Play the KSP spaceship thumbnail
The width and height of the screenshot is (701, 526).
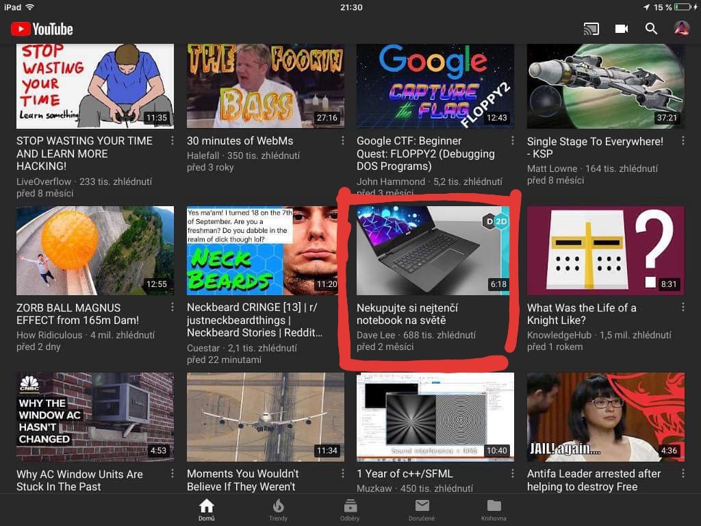(x=606, y=86)
